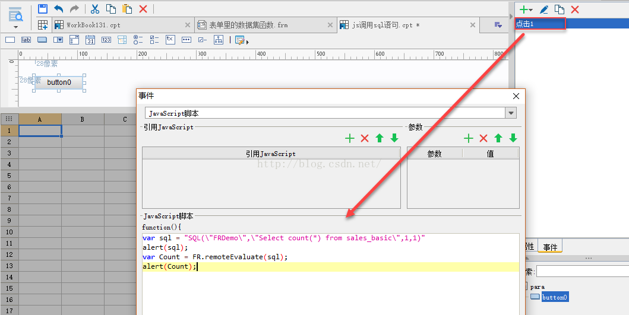The image size is (629, 315).
Task: Switch to the 事件 tab in the properties panel
Action: pyautogui.click(x=550, y=247)
